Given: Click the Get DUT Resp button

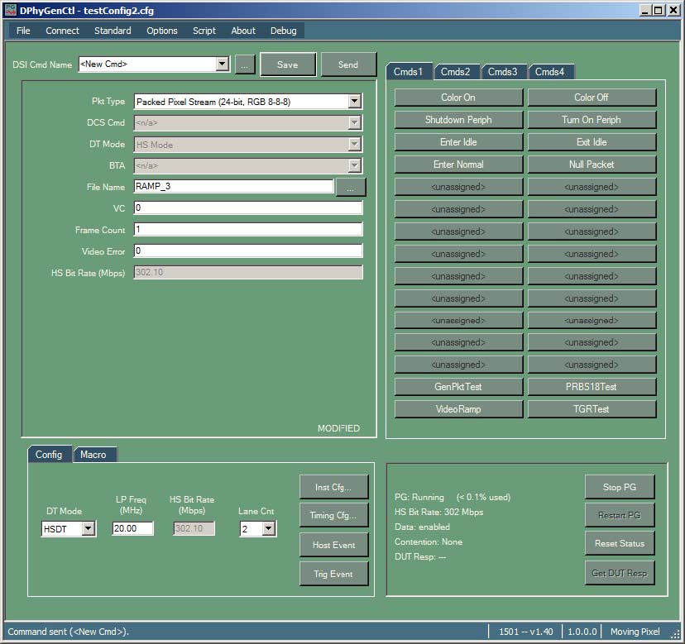Looking at the screenshot, I should pyautogui.click(x=620, y=573).
